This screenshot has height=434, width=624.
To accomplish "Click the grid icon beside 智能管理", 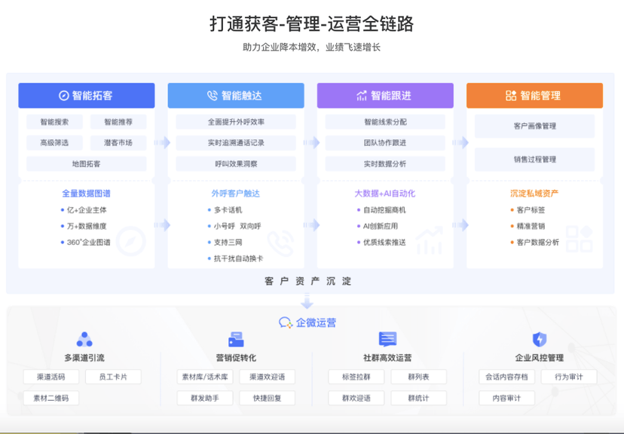I will 511,96.
